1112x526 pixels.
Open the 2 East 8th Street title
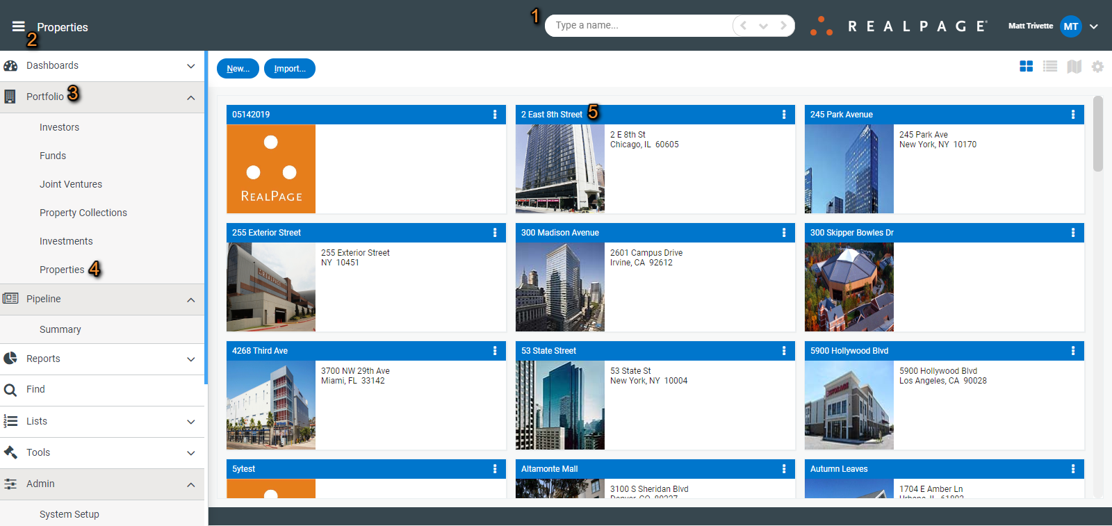[552, 115]
